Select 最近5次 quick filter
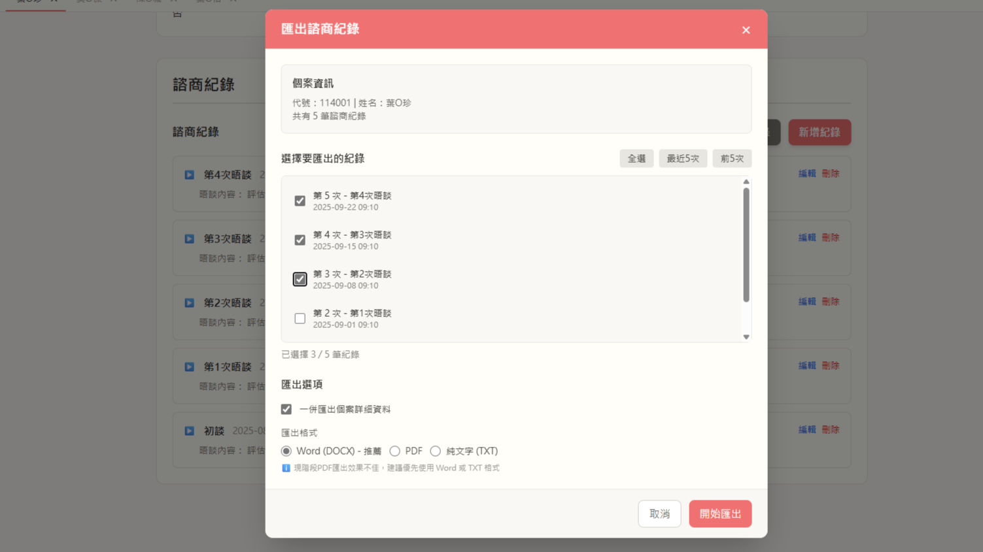The width and height of the screenshot is (983, 552). 683,159
